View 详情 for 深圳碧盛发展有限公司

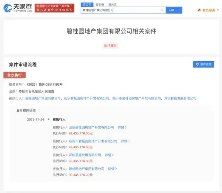click(x=109, y=155)
